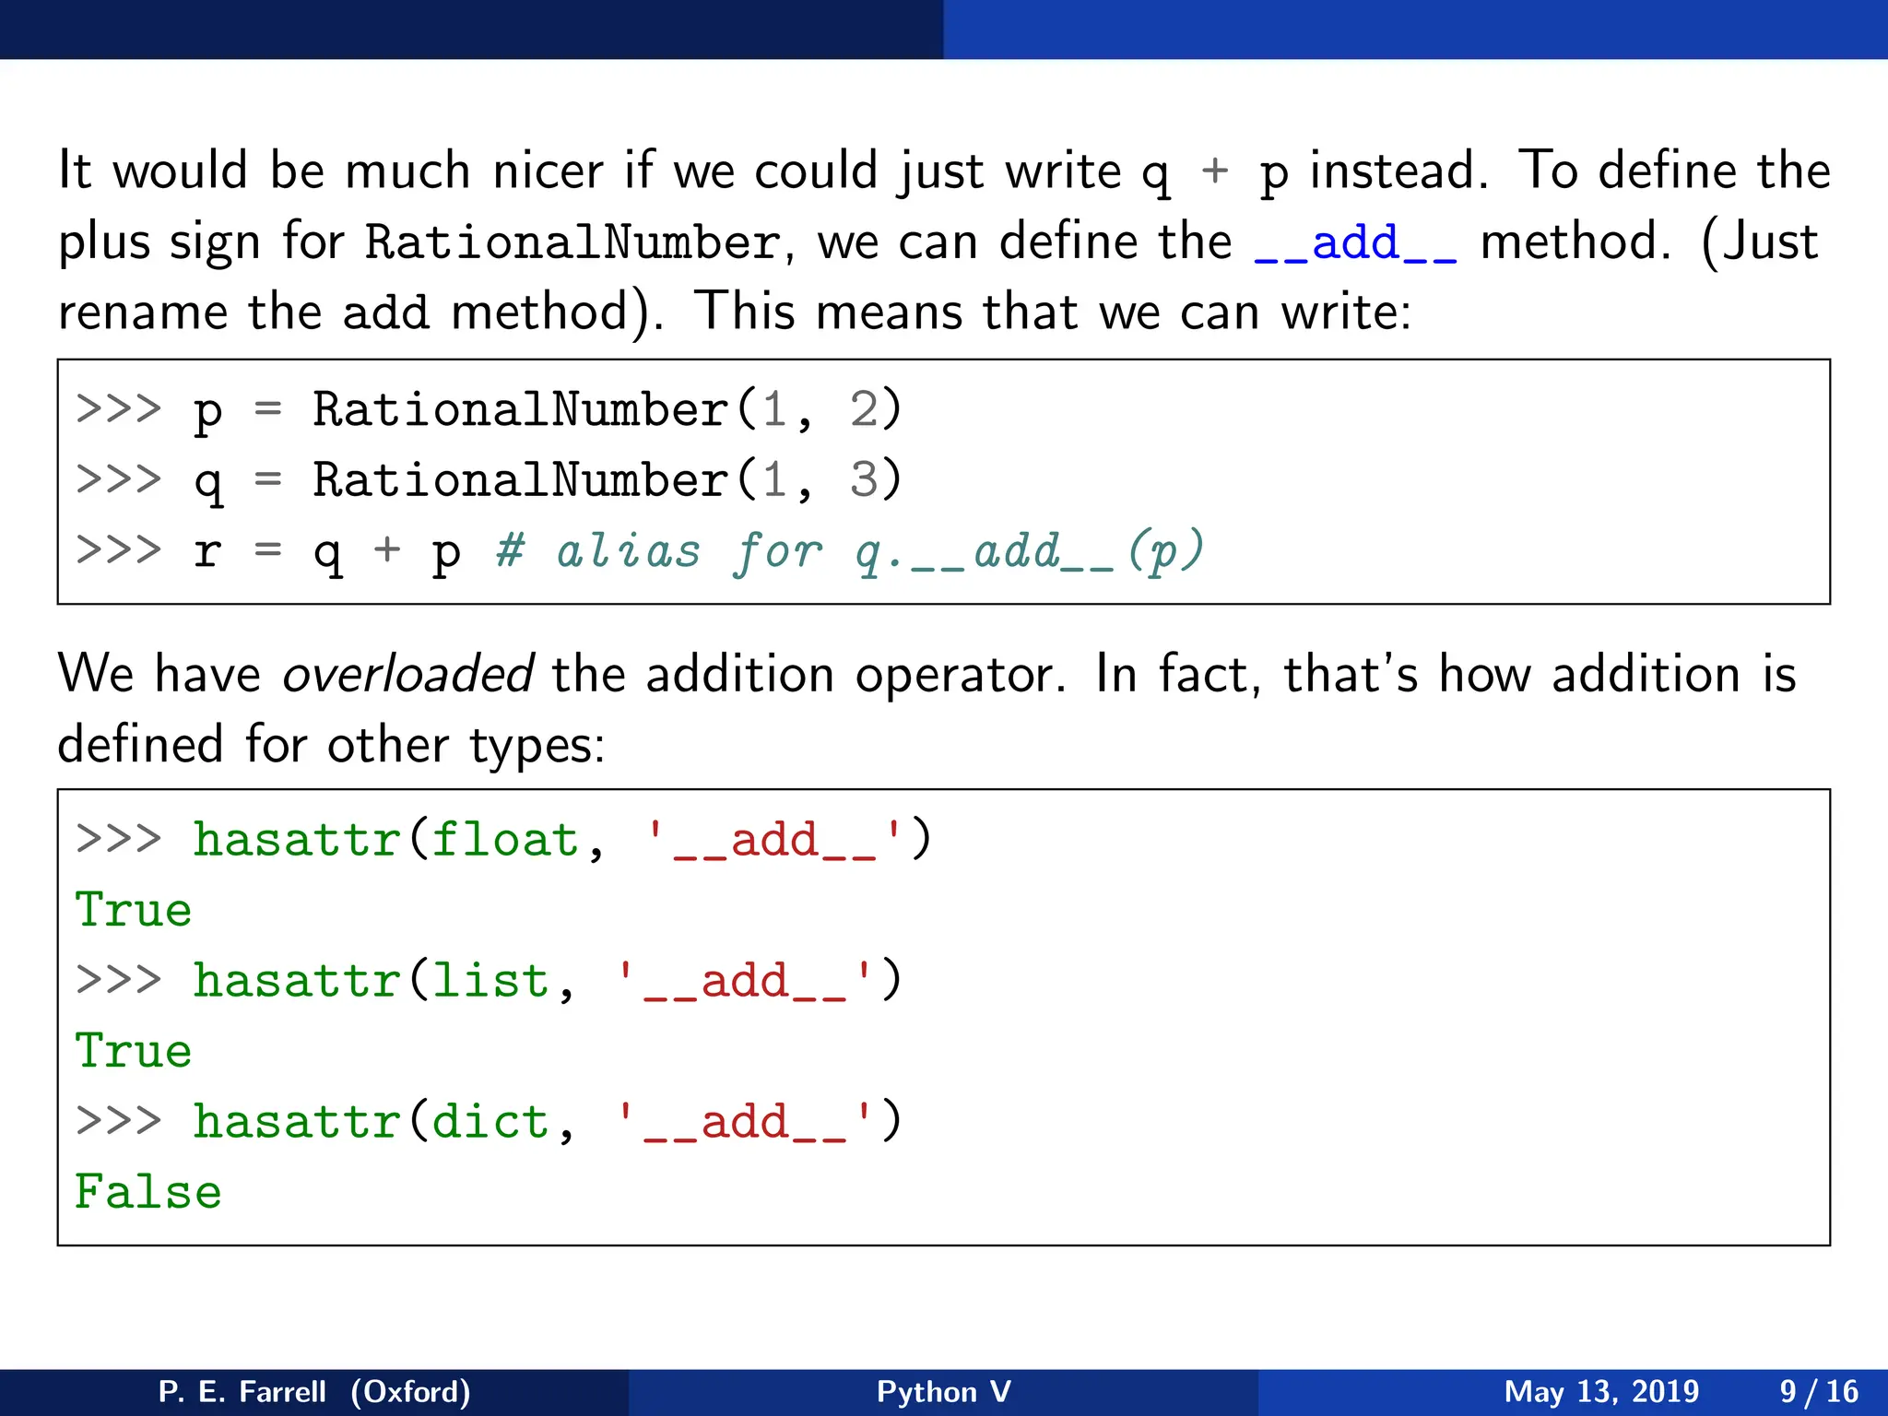1888x1416 pixels.
Task: Click the date May 13, 2019
Action: point(1601,1391)
